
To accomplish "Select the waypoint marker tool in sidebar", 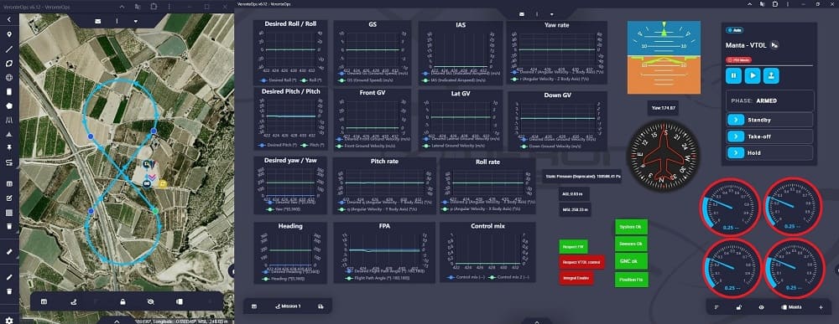I will point(9,34).
